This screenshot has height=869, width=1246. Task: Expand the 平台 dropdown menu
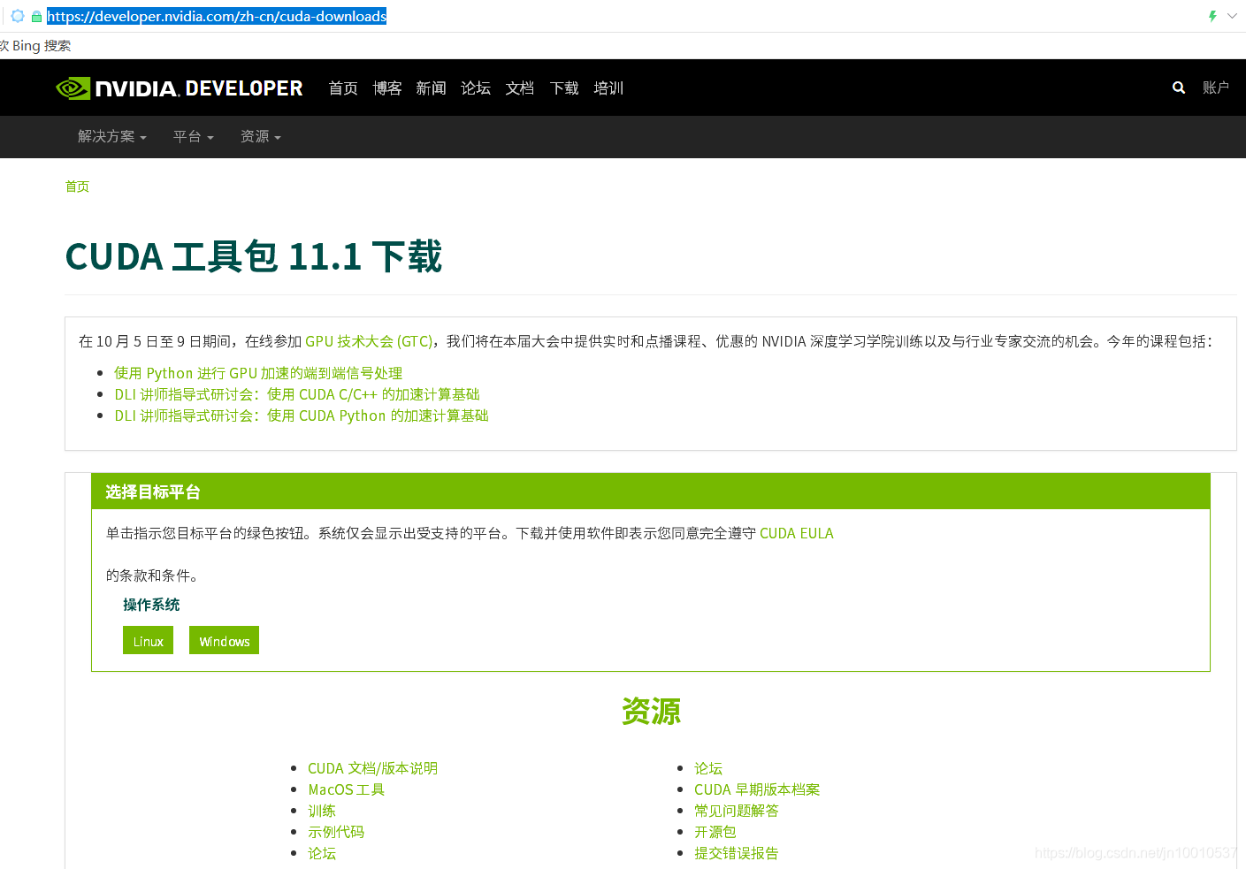pyautogui.click(x=194, y=137)
